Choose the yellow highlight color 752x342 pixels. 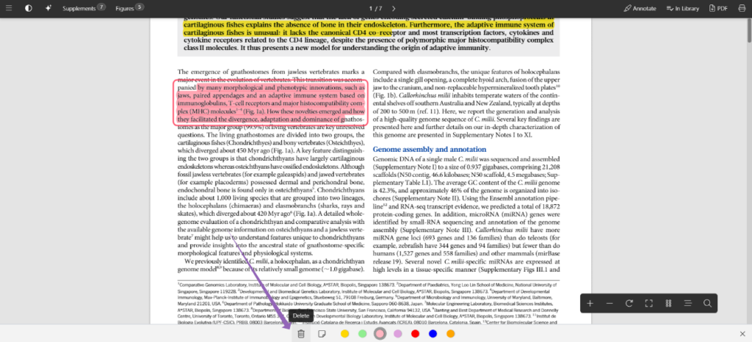point(345,334)
